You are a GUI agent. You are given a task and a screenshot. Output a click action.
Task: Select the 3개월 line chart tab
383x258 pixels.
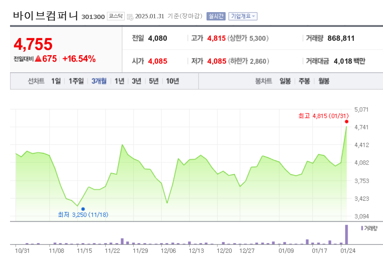tap(99, 81)
